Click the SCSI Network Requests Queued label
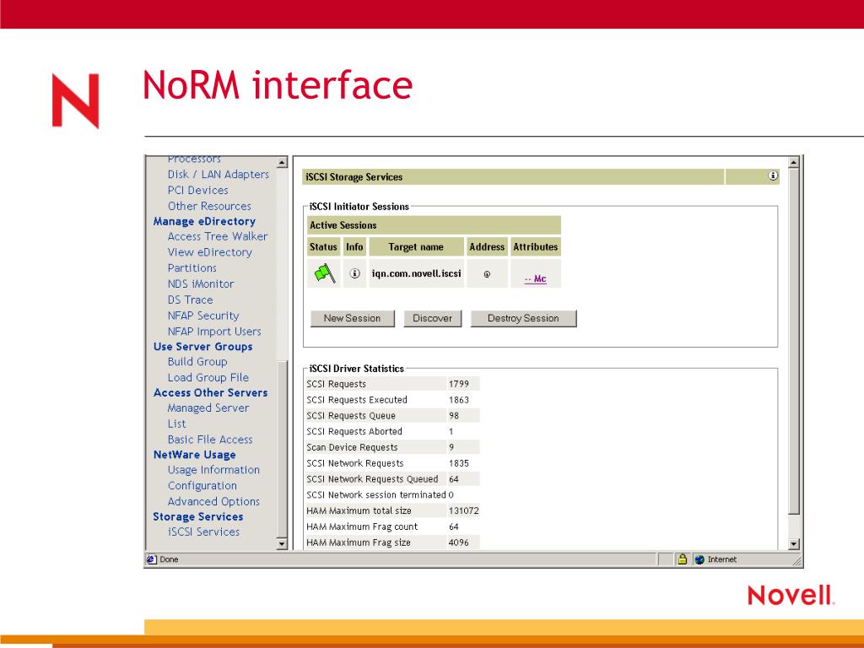 pyautogui.click(x=372, y=479)
